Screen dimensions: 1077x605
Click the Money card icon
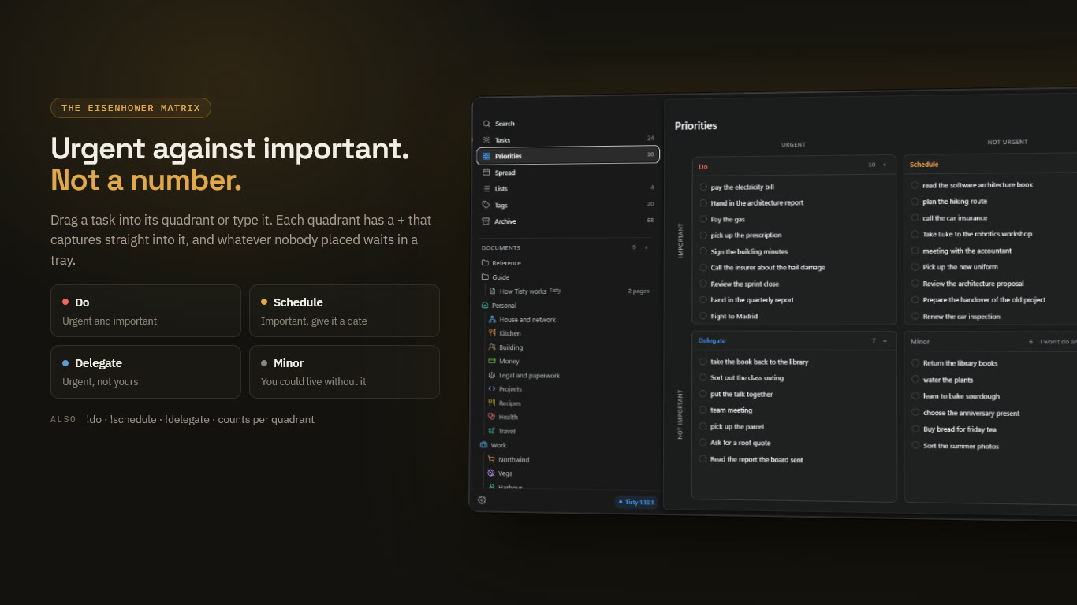492,361
